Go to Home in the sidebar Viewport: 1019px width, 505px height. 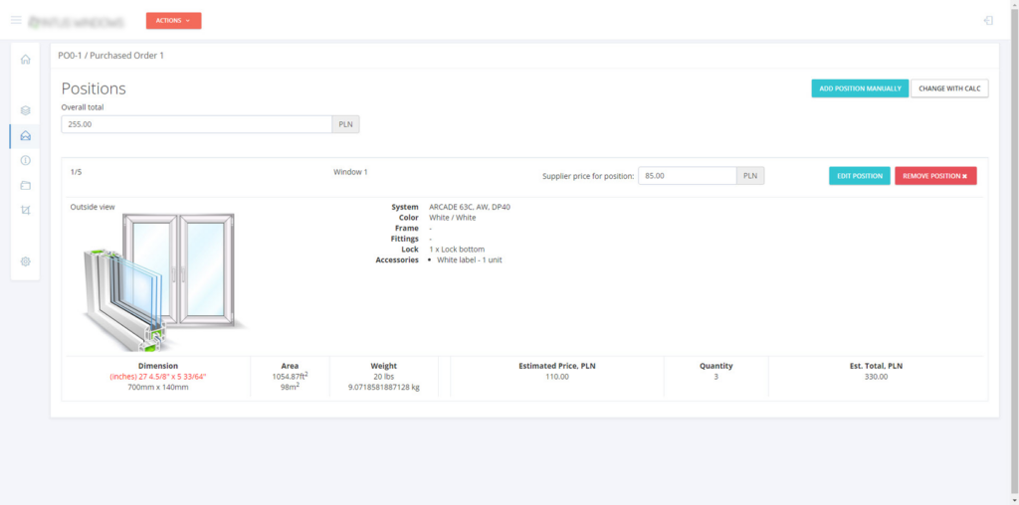point(25,59)
